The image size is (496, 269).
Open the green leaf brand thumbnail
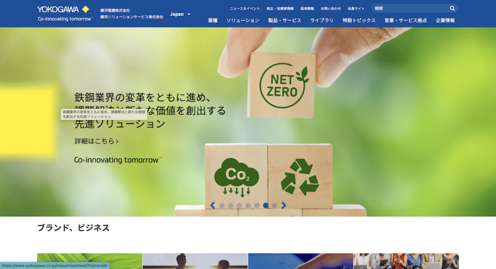coord(90,261)
